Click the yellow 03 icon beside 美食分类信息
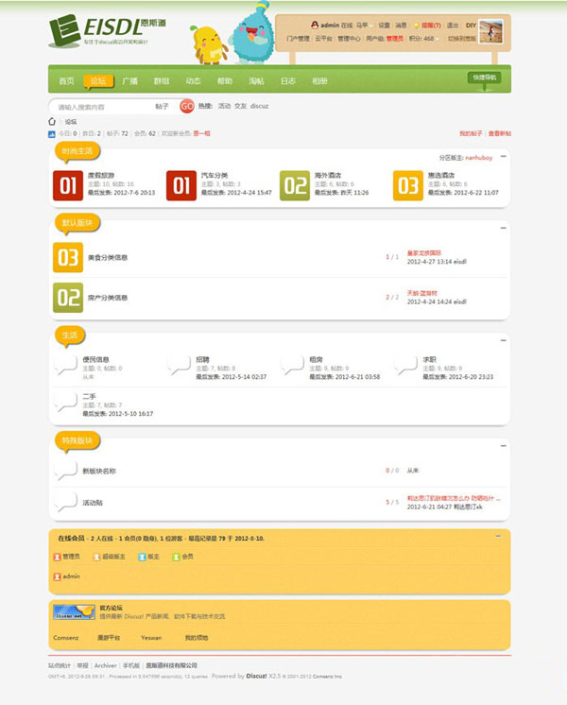Image resolution: width=567 pixels, height=705 pixels. pos(68,257)
